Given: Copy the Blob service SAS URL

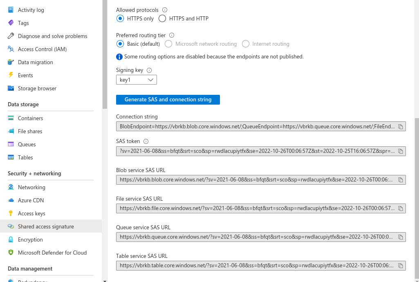Looking at the screenshot, I should (x=401, y=180).
